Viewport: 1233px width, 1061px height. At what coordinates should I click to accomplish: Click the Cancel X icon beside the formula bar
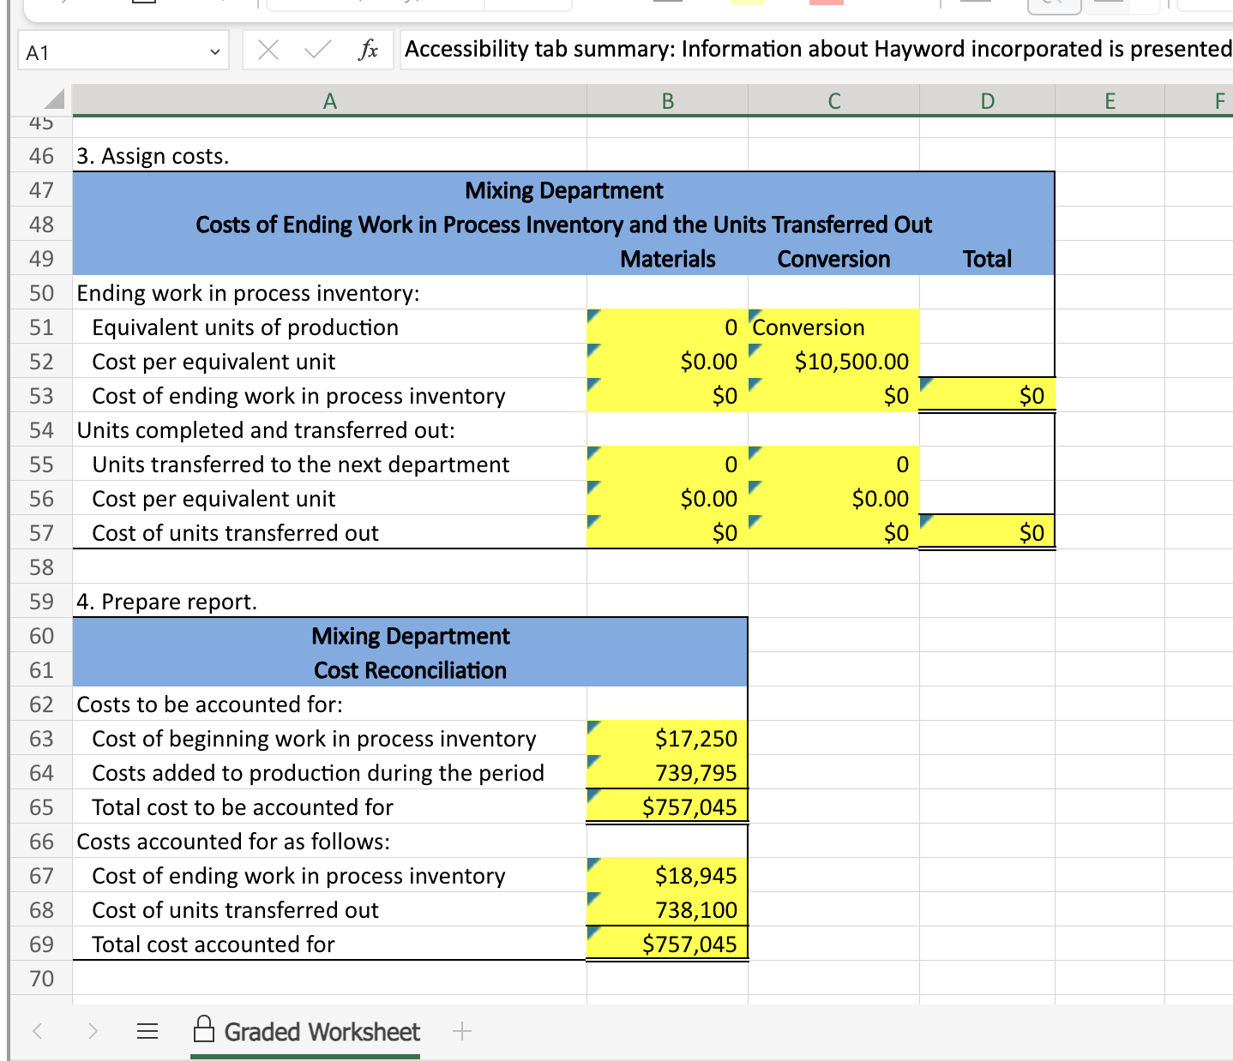click(x=268, y=49)
